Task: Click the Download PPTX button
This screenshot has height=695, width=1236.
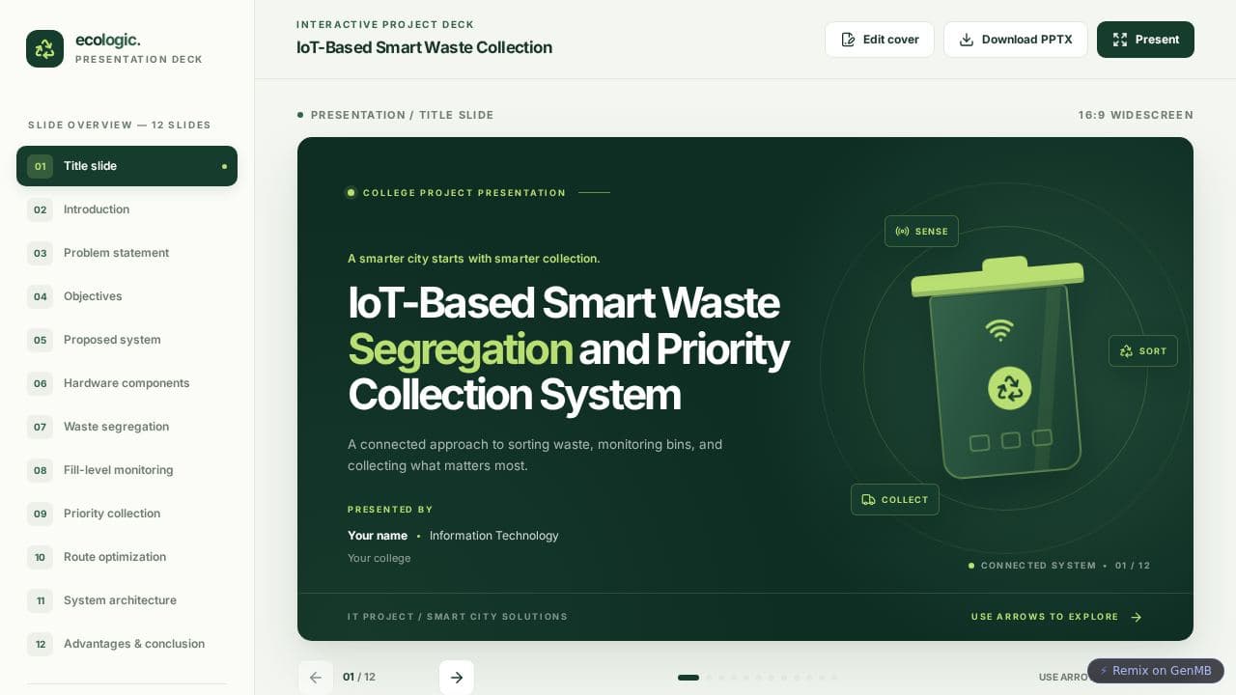Action: tap(1016, 40)
